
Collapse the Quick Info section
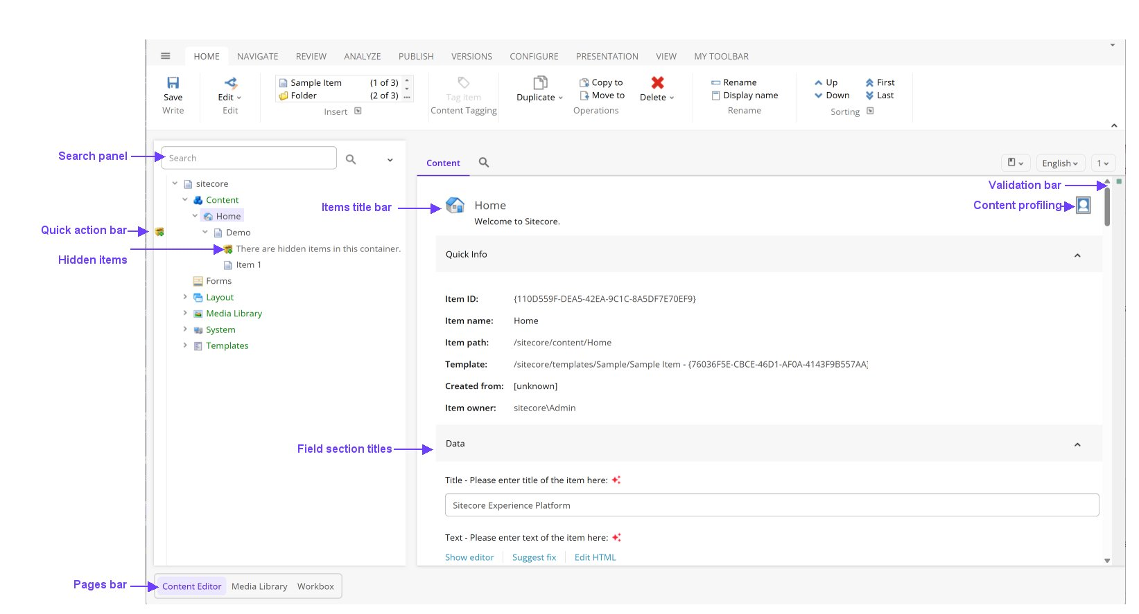[1077, 255]
